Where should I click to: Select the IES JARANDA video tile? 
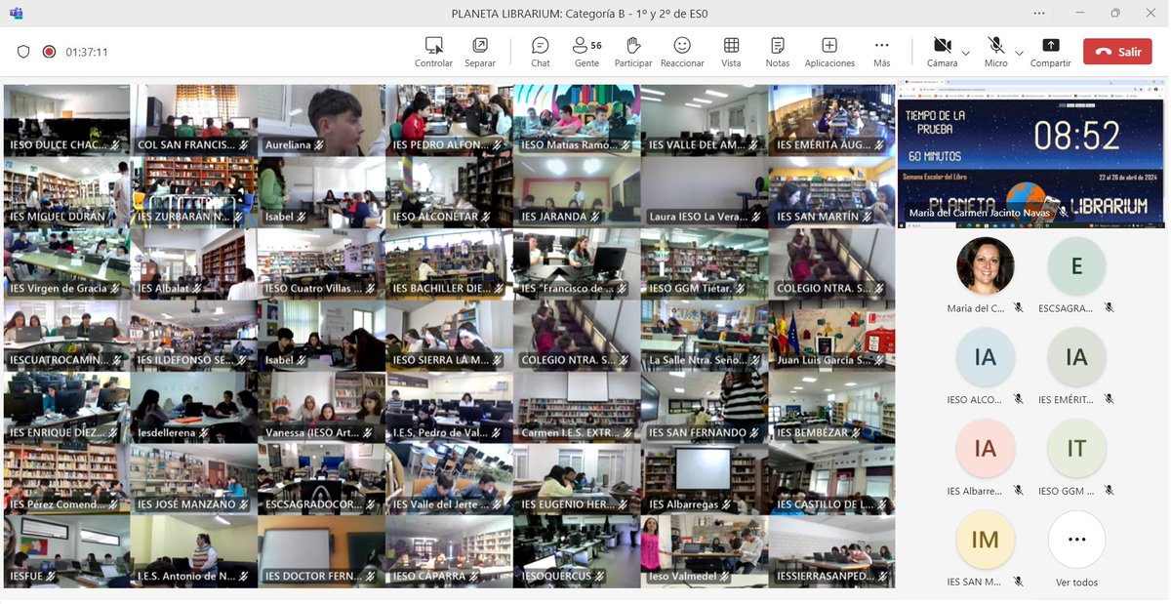(577, 192)
